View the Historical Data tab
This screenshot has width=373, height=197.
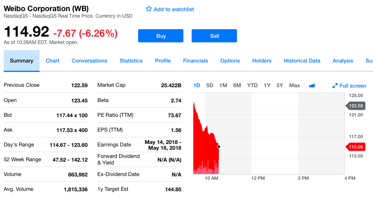pyautogui.click(x=302, y=61)
